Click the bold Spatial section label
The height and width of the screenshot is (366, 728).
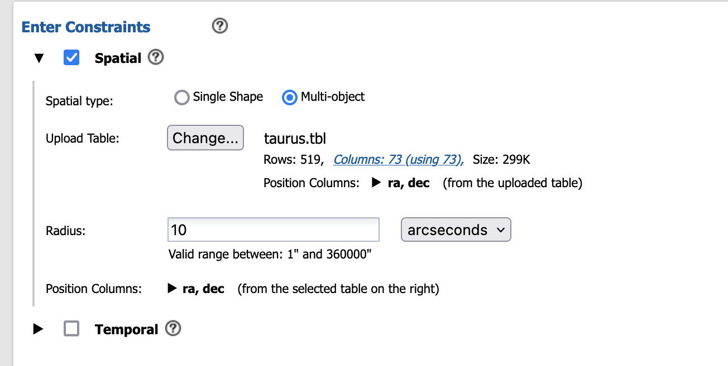pyautogui.click(x=118, y=58)
